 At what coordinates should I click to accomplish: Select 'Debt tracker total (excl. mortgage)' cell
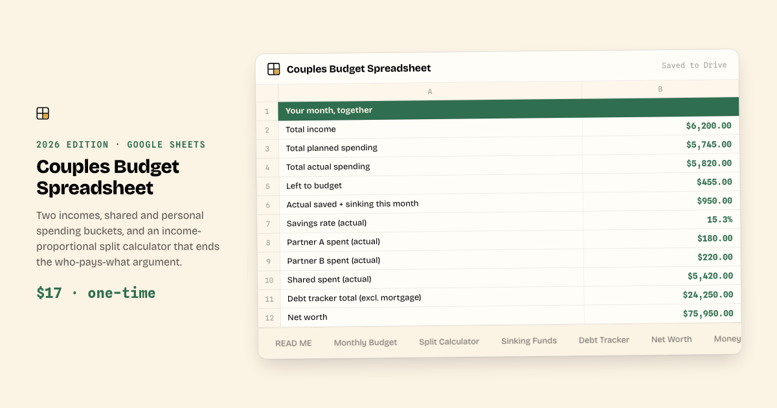tap(433, 298)
